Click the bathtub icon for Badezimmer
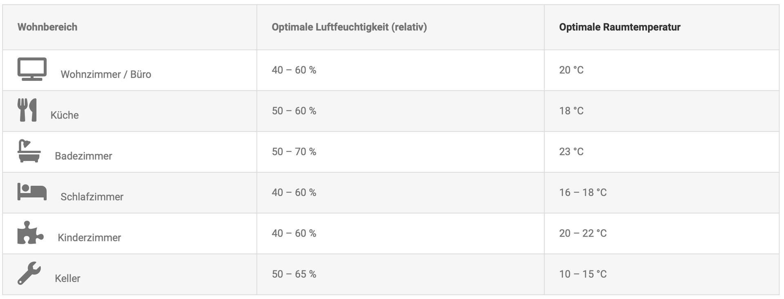 coord(29,151)
